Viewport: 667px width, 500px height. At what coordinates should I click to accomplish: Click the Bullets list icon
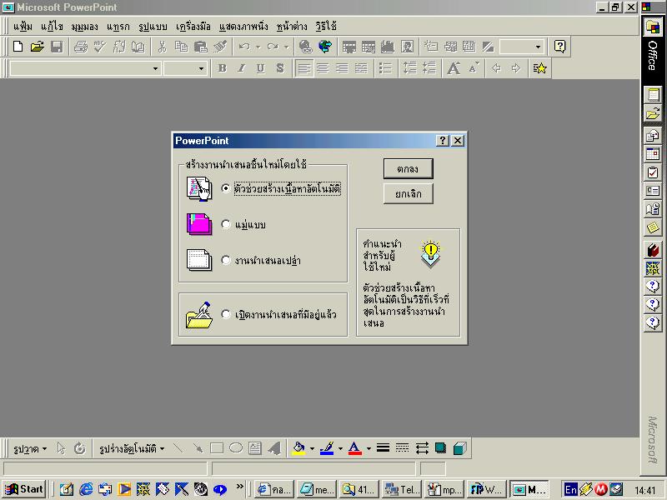[385, 68]
